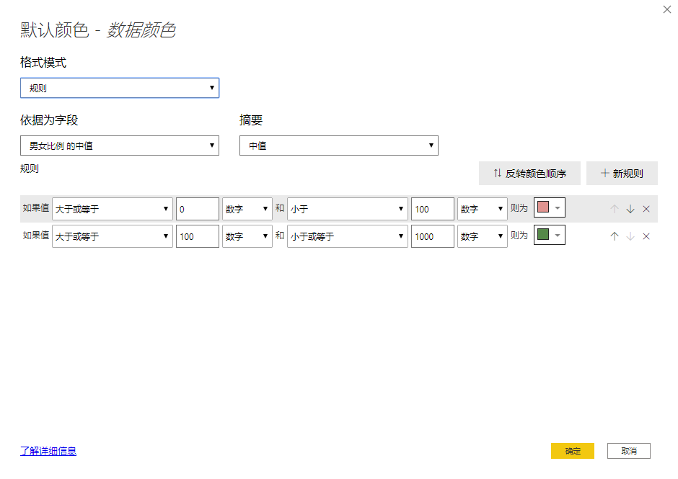Move the second rule up
Viewport: 678px width, 479px height.
(x=615, y=236)
